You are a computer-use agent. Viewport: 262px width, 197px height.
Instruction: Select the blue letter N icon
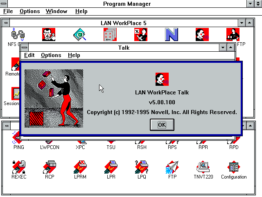click(172, 34)
